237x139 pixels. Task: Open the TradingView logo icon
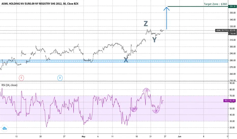click(x=5, y=128)
